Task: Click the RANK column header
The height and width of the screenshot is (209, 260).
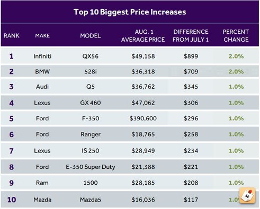Action: 12,36
